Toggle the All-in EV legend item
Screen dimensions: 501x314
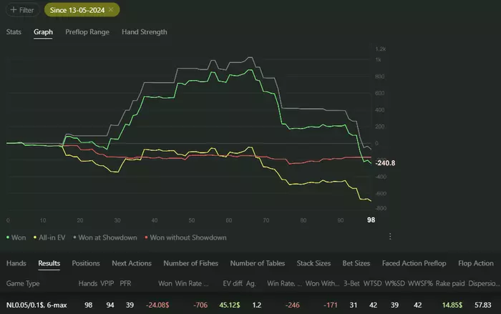(51, 237)
